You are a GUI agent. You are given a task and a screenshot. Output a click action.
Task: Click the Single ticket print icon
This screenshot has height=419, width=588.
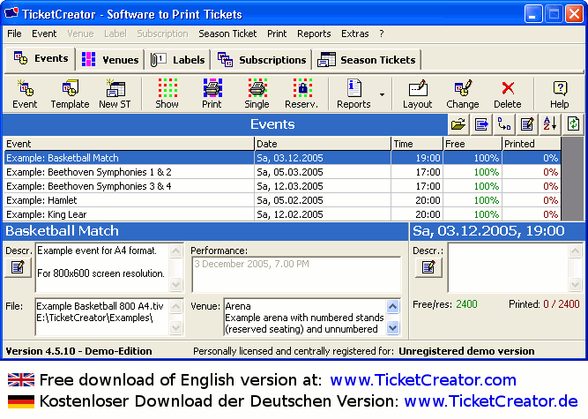tap(257, 93)
